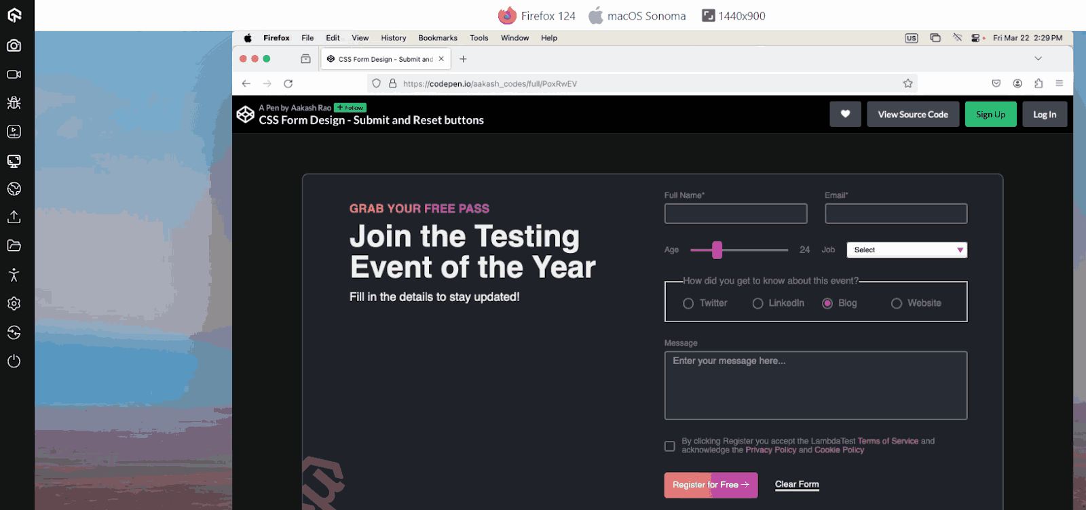Open the bug marking tool
The height and width of the screenshot is (510, 1086).
pyautogui.click(x=14, y=102)
